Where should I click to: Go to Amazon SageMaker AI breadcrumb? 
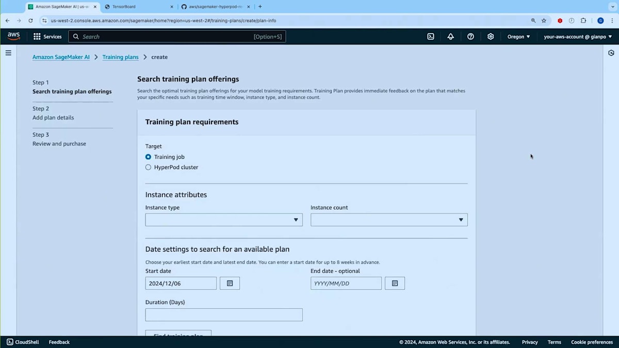(x=61, y=57)
